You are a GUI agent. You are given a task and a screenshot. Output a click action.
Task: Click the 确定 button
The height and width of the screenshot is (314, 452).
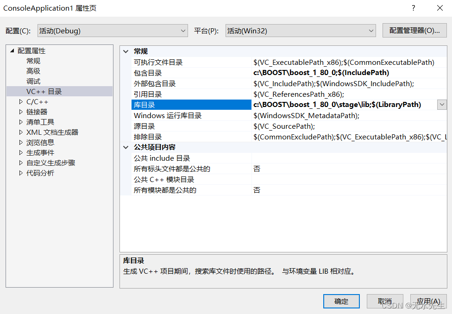pyautogui.click(x=341, y=301)
